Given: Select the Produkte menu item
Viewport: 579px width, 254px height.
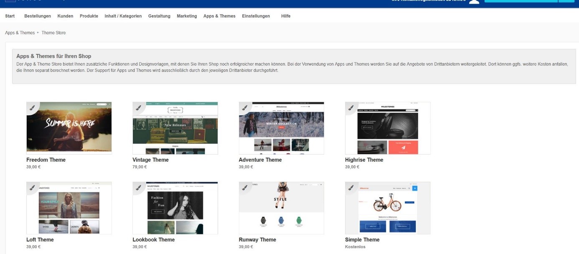Looking at the screenshot, I should tap(89, 16).
